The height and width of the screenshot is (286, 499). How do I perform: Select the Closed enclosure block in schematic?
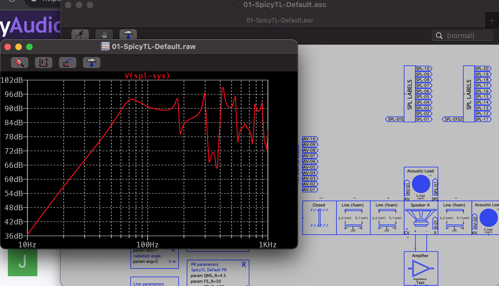(319, 218)
